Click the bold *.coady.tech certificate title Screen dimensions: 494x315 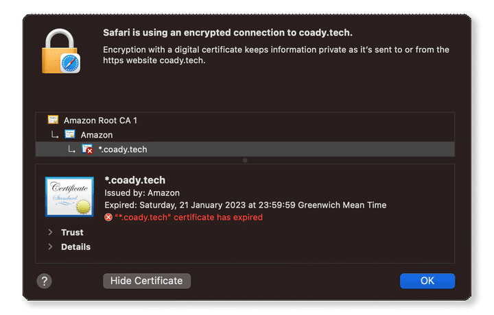pos(135,180)
